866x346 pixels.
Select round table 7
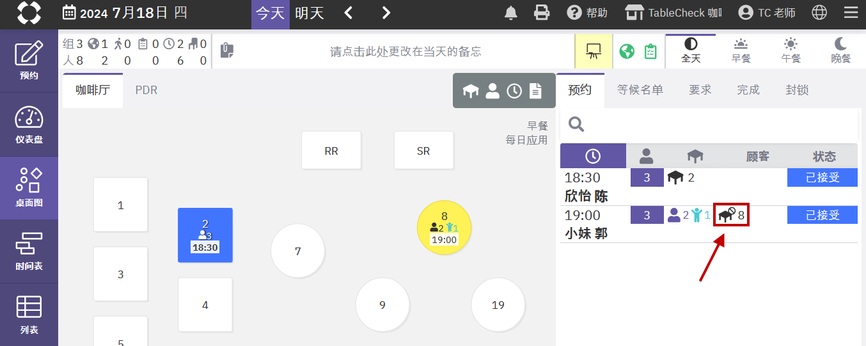pos(298,251)
